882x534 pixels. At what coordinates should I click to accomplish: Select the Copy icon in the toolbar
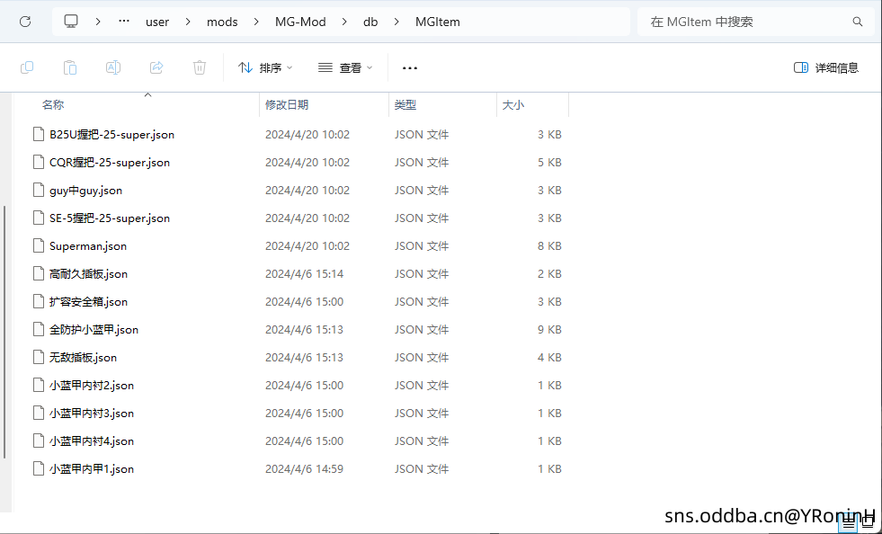coord(27,67)
